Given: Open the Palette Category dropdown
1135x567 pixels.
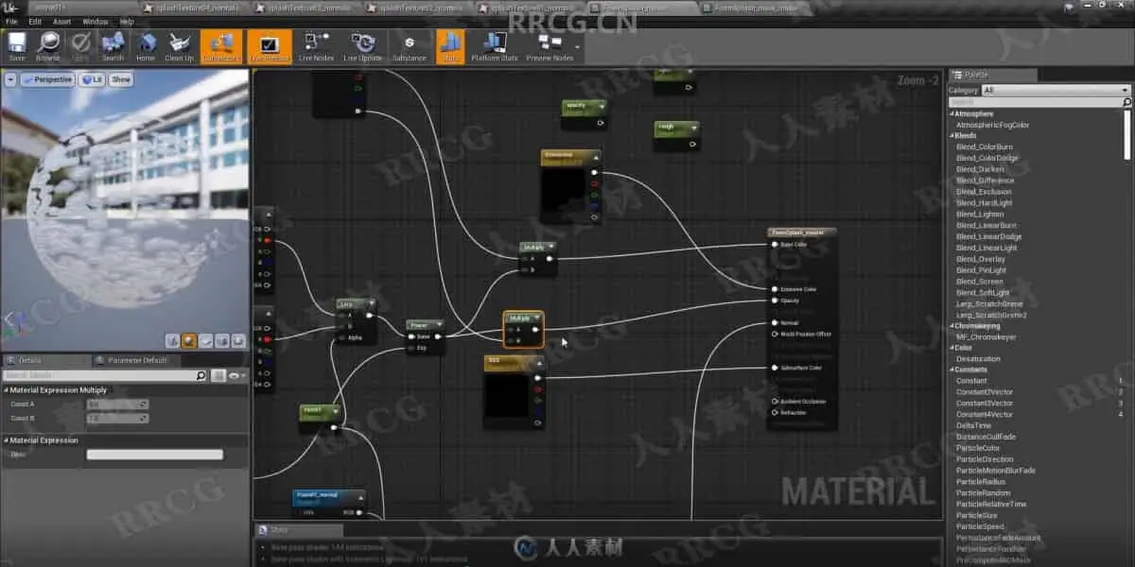Looking at the screenshot, I should click(x=1056, y=91).
